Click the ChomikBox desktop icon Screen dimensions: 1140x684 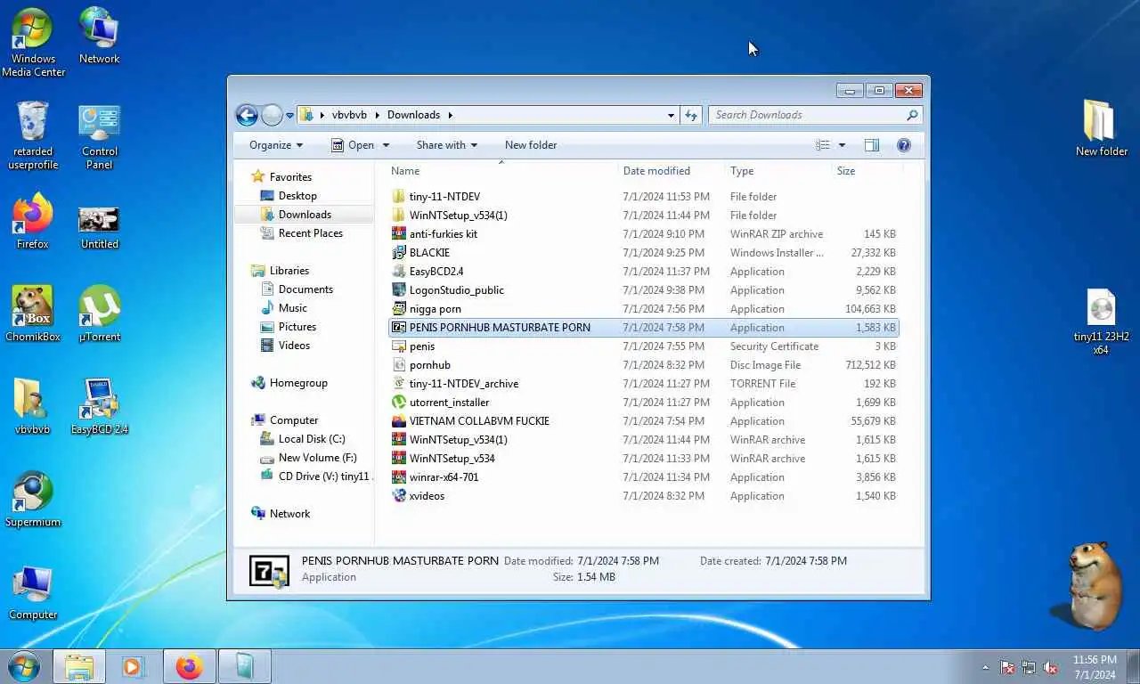[x=33, y=314]
